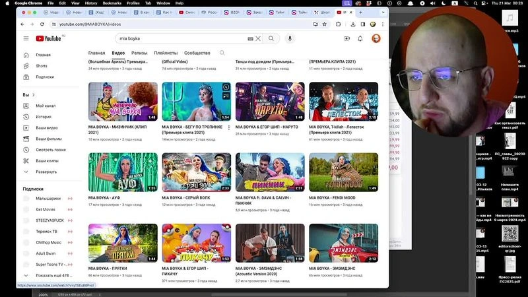The height and width of the screenshot is (297, 528).
Task: Add БЕГУ ПО ТРОПИНКЕ to Watch later
Action: tap(226, 88)
